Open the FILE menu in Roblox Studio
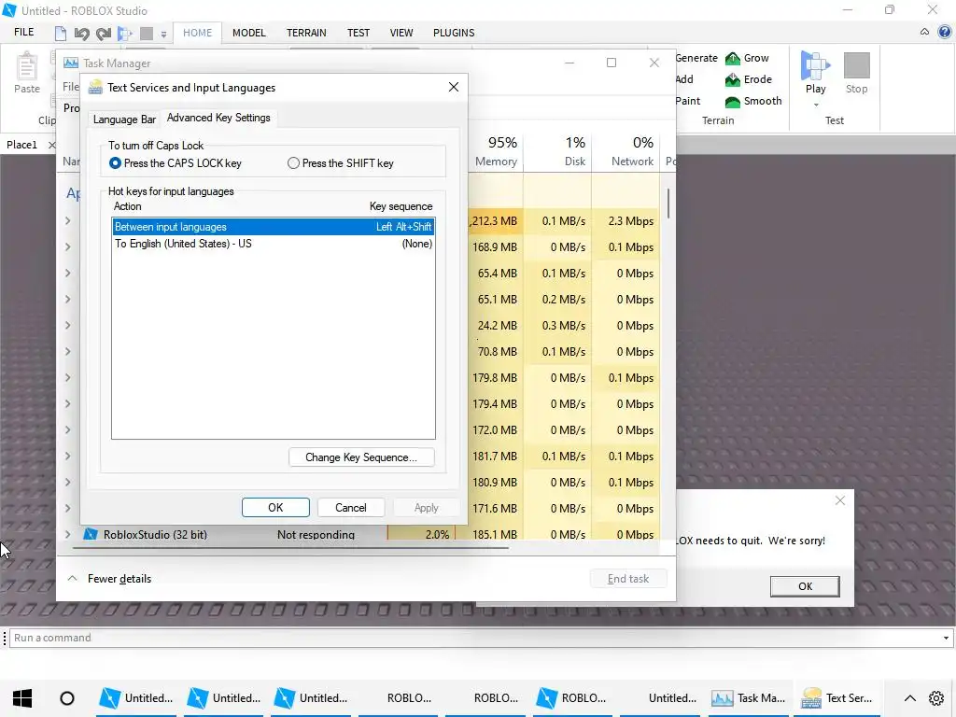Viewport: 956px width, 717px height. pos(23,33)
